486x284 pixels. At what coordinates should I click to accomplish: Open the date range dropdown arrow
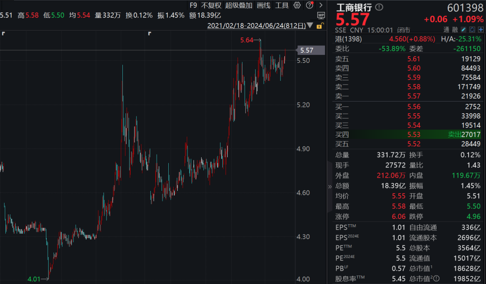310,26
